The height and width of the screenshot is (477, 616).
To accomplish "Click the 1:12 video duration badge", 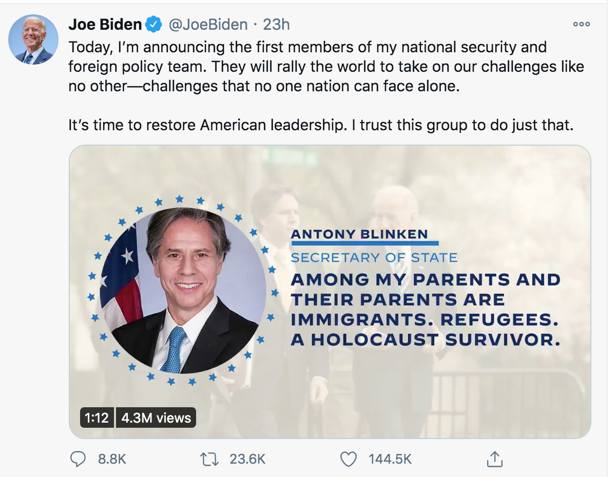I will pyautogui.click(x=97, y=418).
